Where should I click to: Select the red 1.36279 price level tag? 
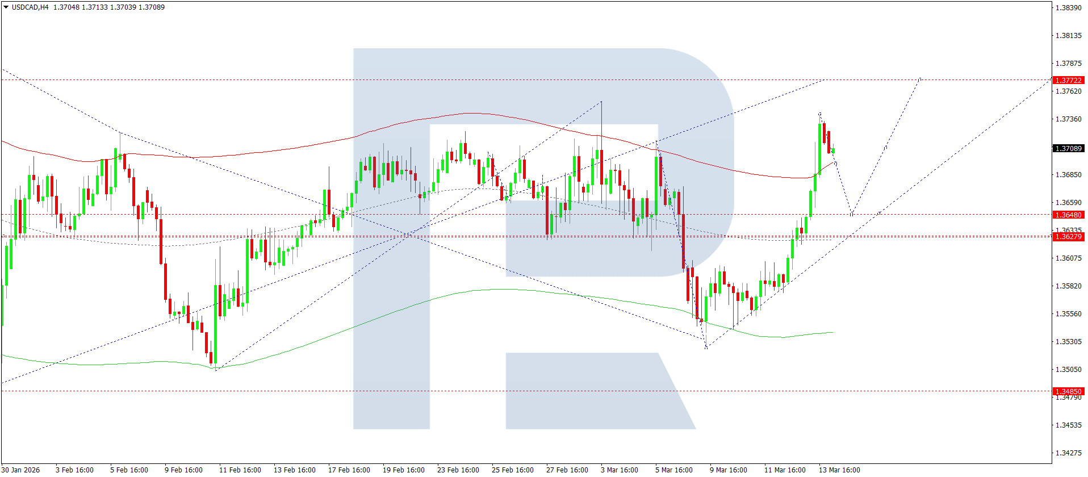click(x=1068, y=236)
